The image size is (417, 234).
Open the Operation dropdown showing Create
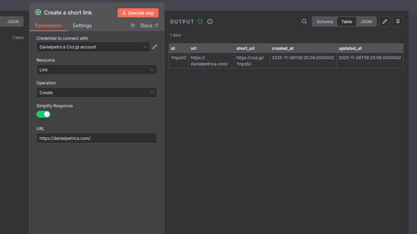tap(96, 92)
